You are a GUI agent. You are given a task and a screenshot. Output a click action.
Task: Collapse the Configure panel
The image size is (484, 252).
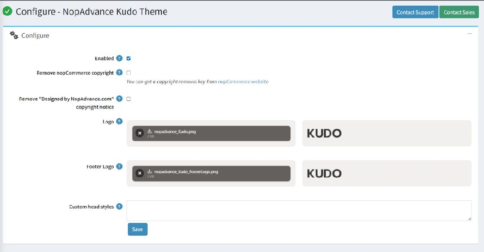click(x=469, y=34)
